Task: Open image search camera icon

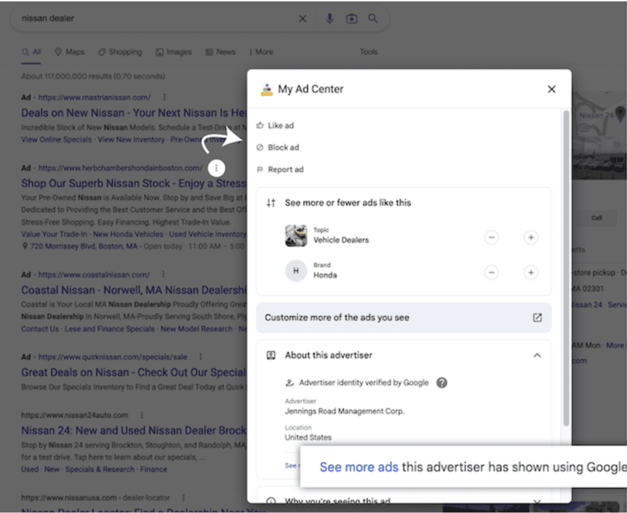Action: [352, 19]
